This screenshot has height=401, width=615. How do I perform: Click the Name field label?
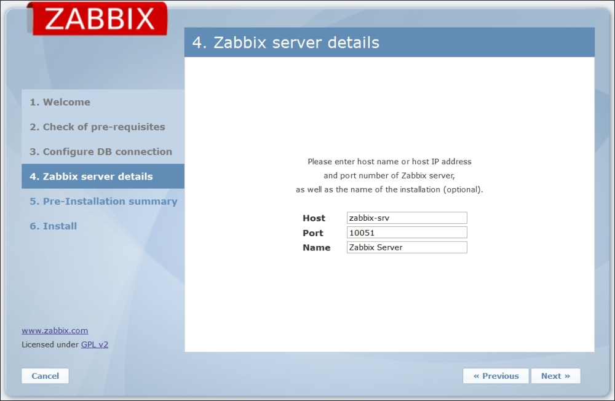coord(316,248)
